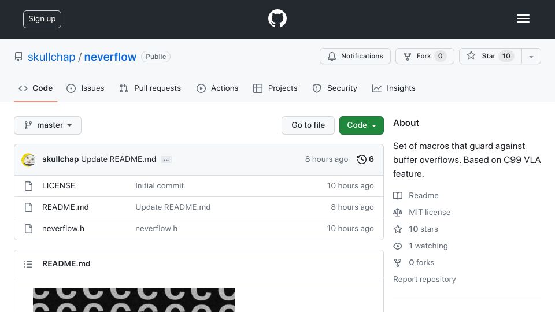Open the Insights tab
Screen dimensions: 555x312
click(x=394, y=88)
